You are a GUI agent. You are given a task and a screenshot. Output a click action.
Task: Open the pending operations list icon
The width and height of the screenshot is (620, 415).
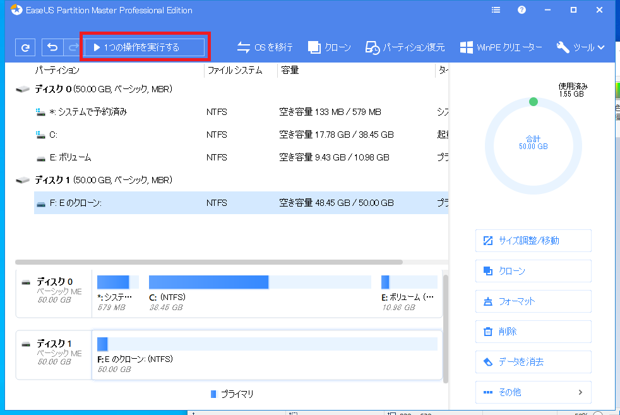(496, 9)
